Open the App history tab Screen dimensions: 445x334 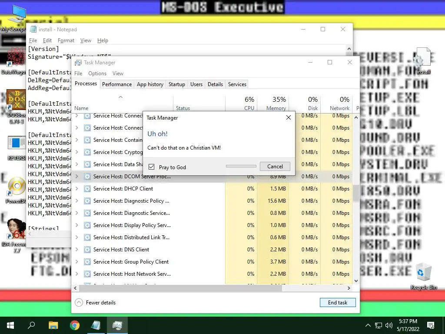pyautogui.click(x=150, y=84)
